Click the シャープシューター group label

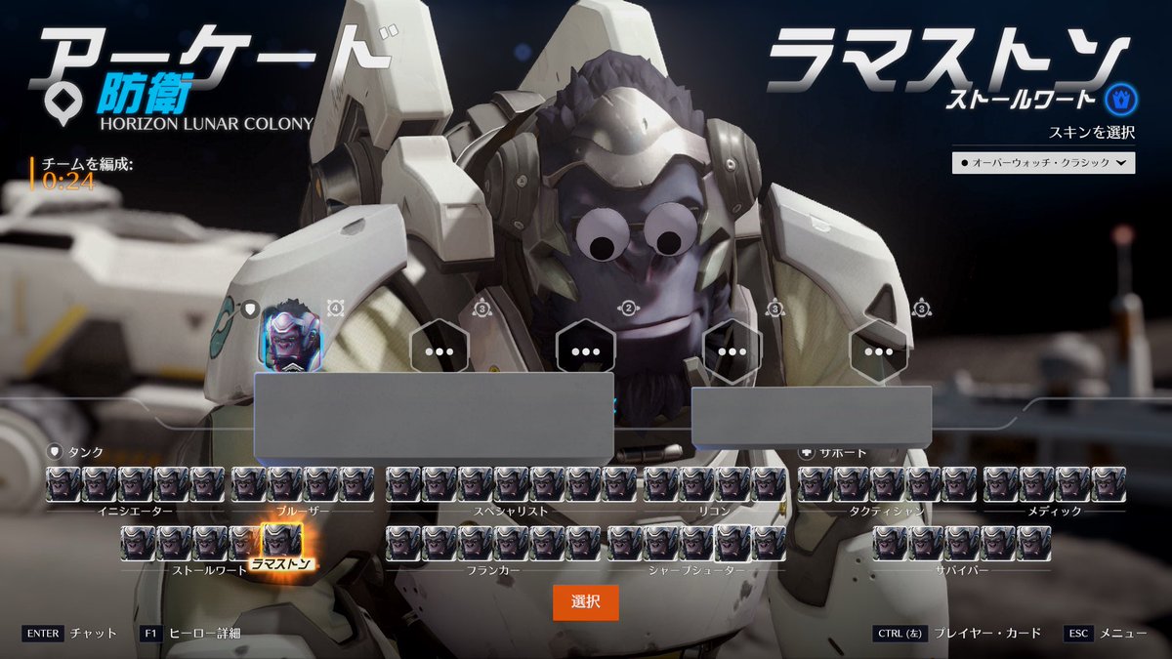pyautogui.click(x=697, y=569)
